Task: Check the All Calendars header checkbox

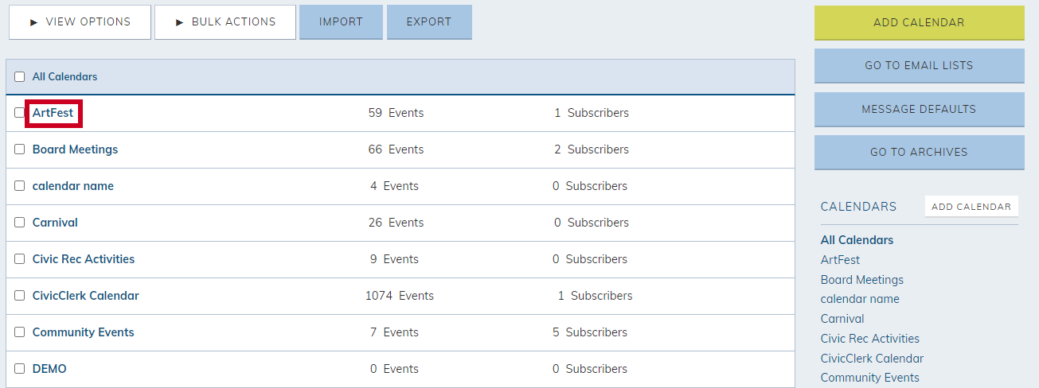Action: pos(20,77)
